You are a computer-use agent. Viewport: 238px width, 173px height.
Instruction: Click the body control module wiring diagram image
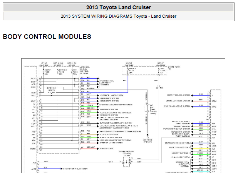click(x=123, y=116)
